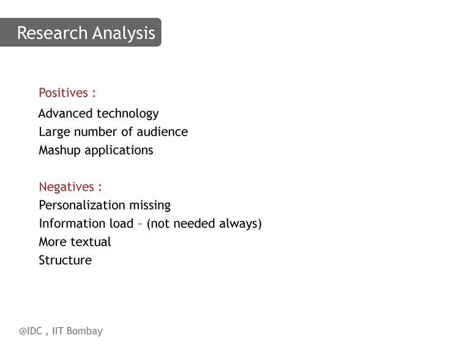Select the words Information load

click(x=86, y=223)
